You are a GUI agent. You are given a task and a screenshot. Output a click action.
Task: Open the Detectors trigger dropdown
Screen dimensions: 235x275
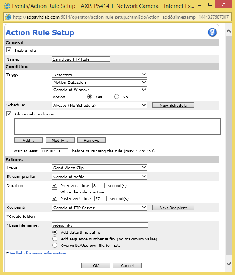click(100, 75)
